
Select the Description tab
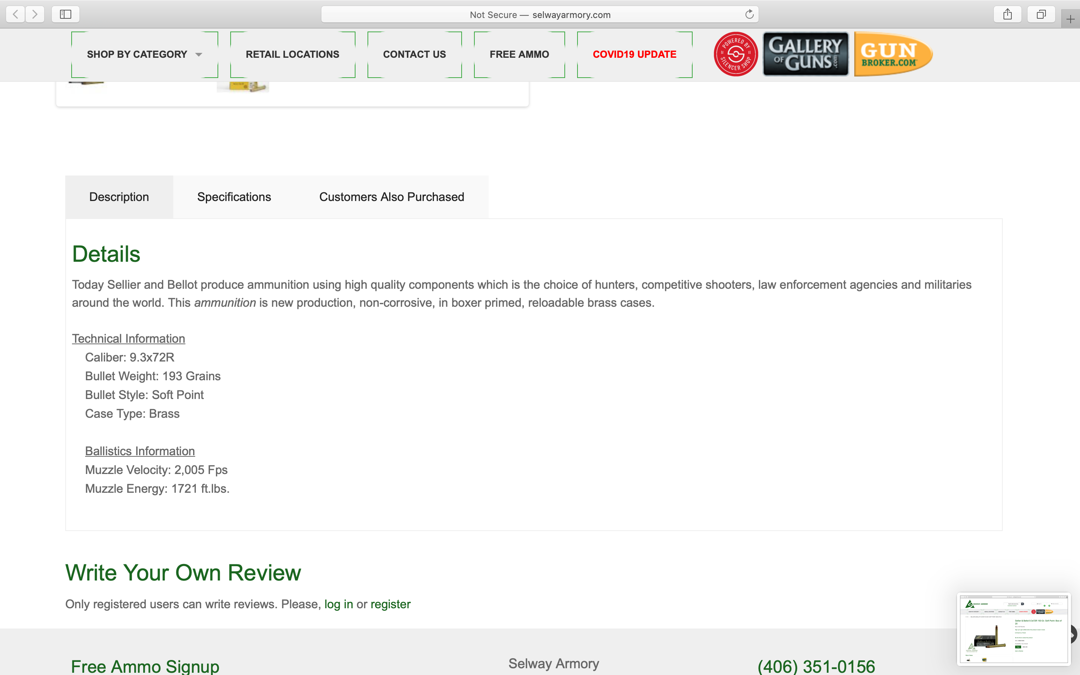pos(119,197)
